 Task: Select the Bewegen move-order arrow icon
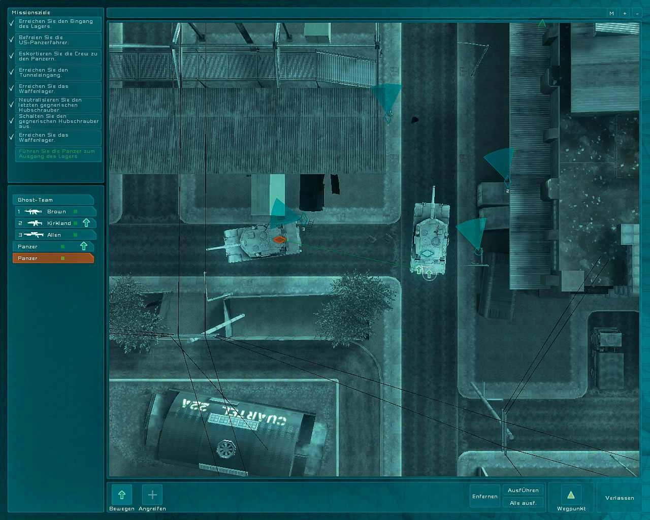[x=122, y=495]
